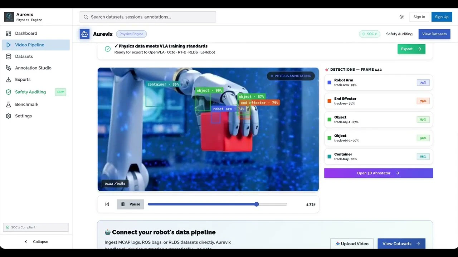Click the SOC 2 Compliant badge

coord(36,227)
